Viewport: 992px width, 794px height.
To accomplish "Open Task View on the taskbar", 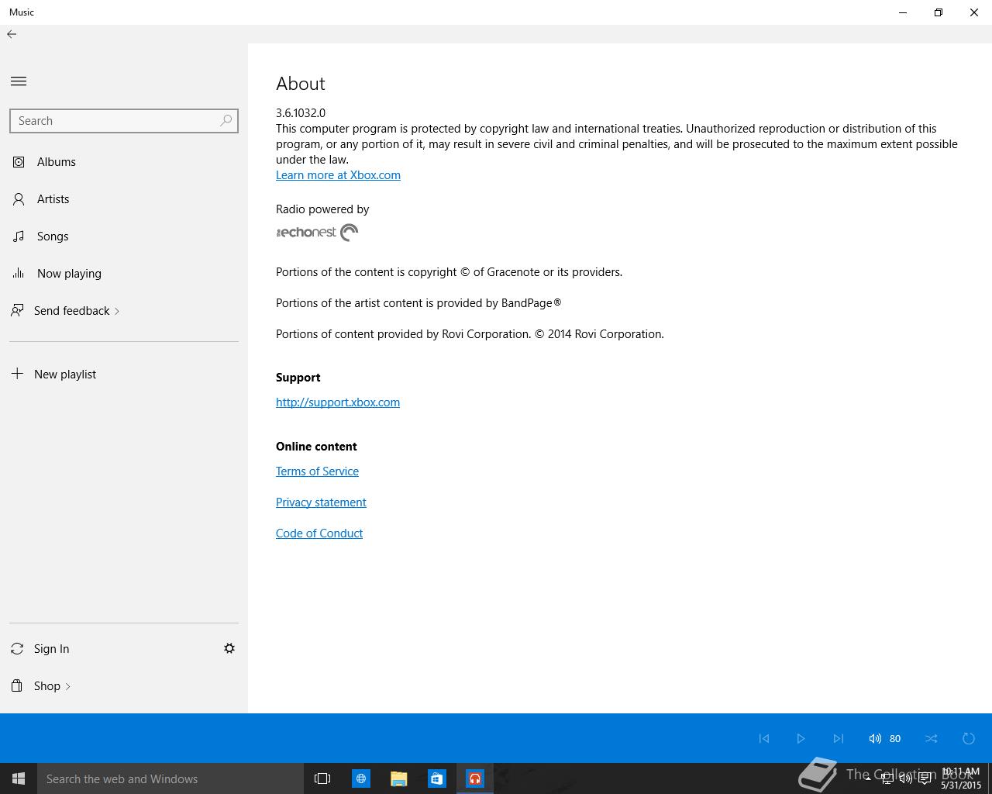I will 322,778.
